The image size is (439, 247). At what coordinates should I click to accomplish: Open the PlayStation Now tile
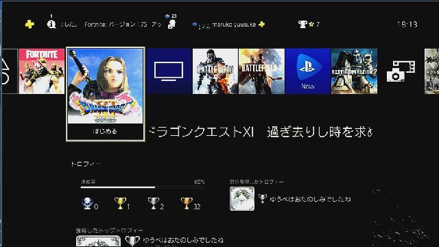pyautogui.click(x=308, y=71)
